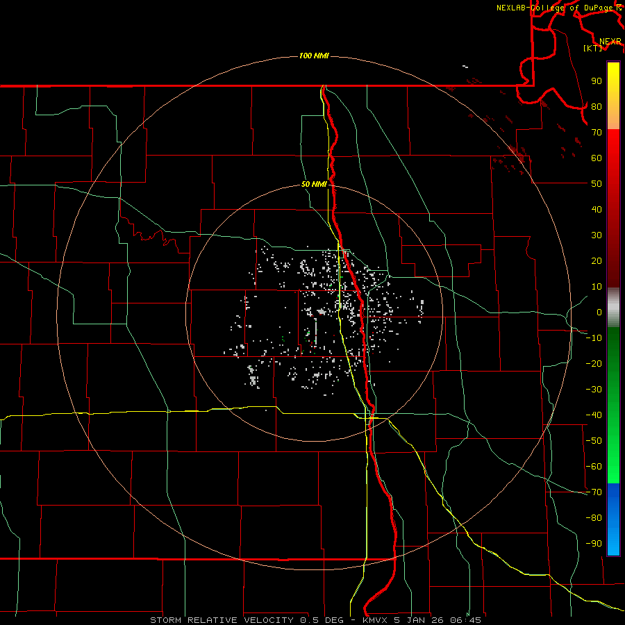Click the 0 value on velocity scale
This screenshot has height=625, width=625.
599,312
